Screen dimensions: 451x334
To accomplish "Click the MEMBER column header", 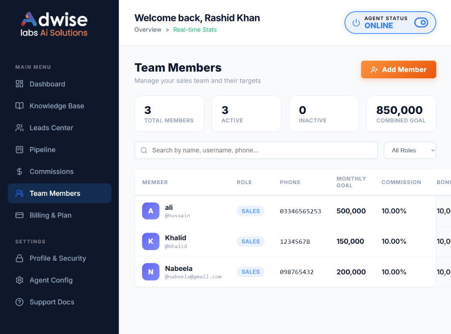I will click(x=155, y=182).
